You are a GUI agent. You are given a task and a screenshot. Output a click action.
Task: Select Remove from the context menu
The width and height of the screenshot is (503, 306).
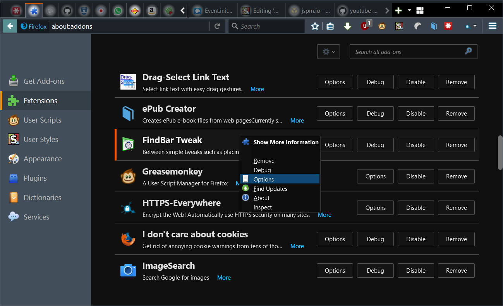(280, 161)
